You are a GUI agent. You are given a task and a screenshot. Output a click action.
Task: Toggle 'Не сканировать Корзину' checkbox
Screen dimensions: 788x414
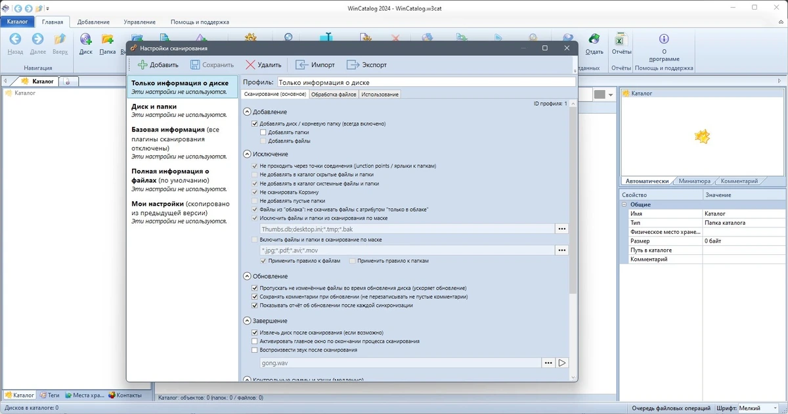coord(255,192)
